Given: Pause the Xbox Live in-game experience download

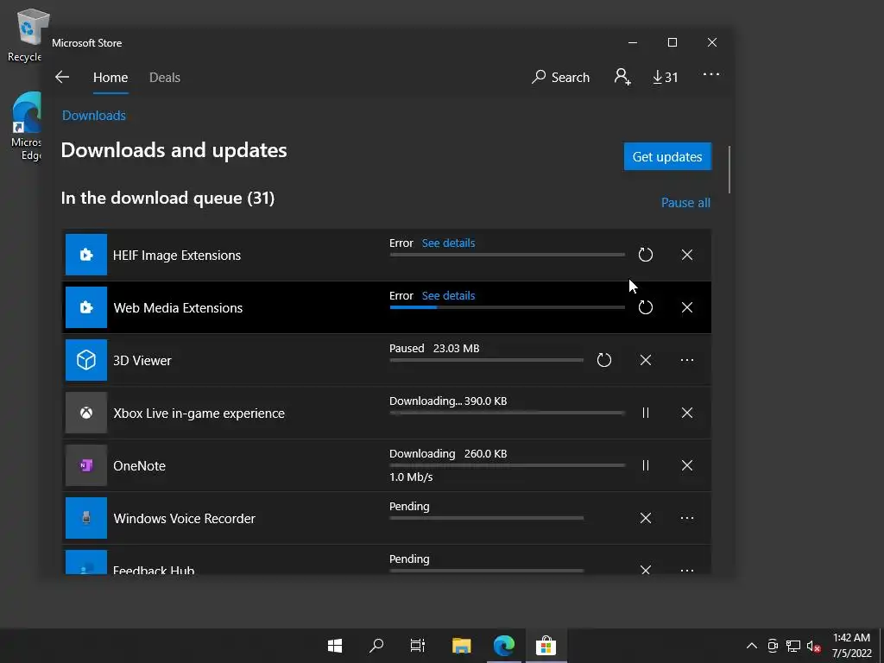Looking at the screenshot, I should [646, 413].
